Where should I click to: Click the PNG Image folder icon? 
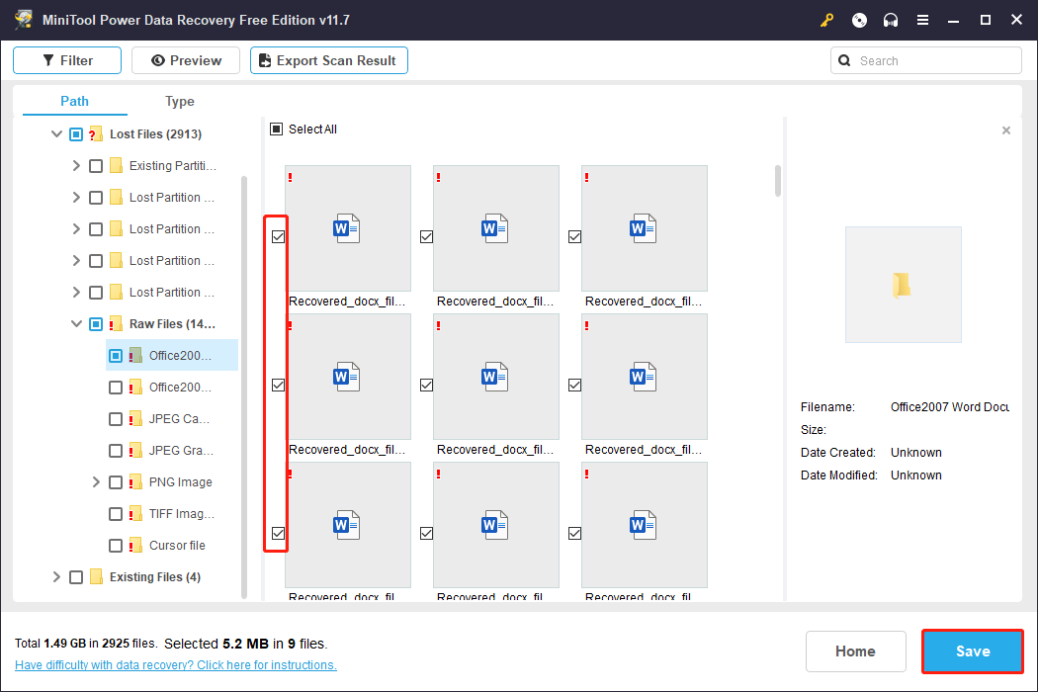pos(135,482)
